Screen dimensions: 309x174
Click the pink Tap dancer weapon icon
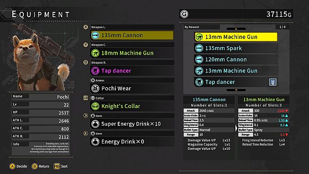pos(95,71)
